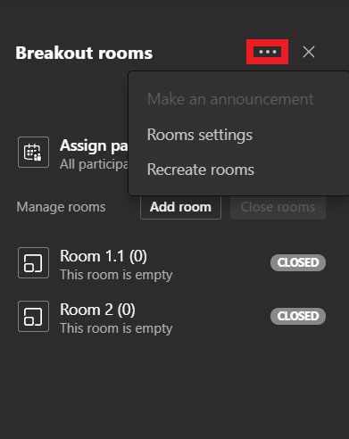The height and width of the screenshot is (439, 349).
Task: Click 'This room is empty' under Room 2
Action: click(x=116, y=328)
